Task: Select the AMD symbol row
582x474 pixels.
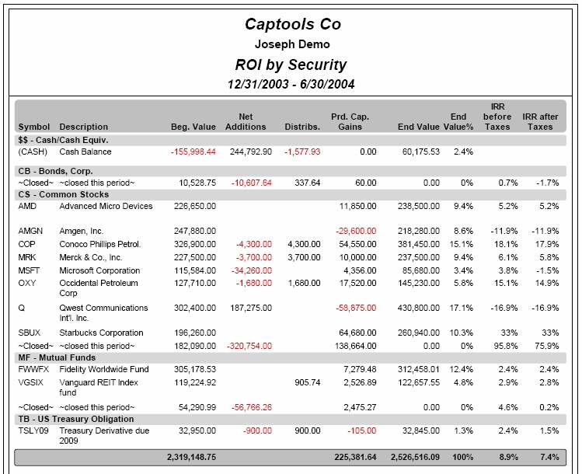Action: [x=27, y=207]
